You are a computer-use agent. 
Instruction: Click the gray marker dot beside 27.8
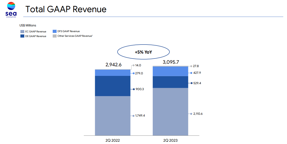191,66
